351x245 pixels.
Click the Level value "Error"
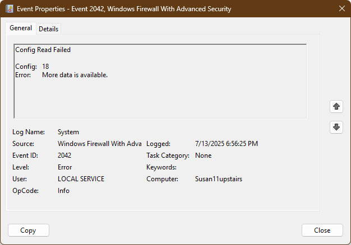(x=65, y=167)
